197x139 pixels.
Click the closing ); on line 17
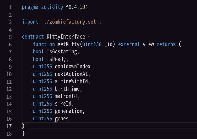coord(25,126)
